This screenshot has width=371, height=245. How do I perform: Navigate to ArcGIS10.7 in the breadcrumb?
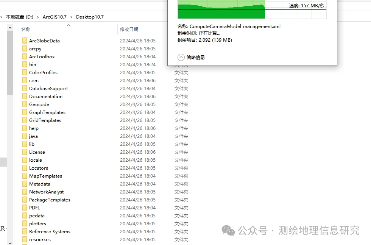(x=55, y=17)
